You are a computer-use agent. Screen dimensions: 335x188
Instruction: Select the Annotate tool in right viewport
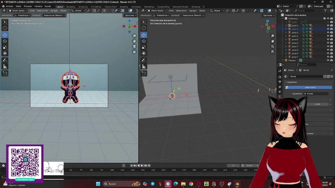pos(144,60)
